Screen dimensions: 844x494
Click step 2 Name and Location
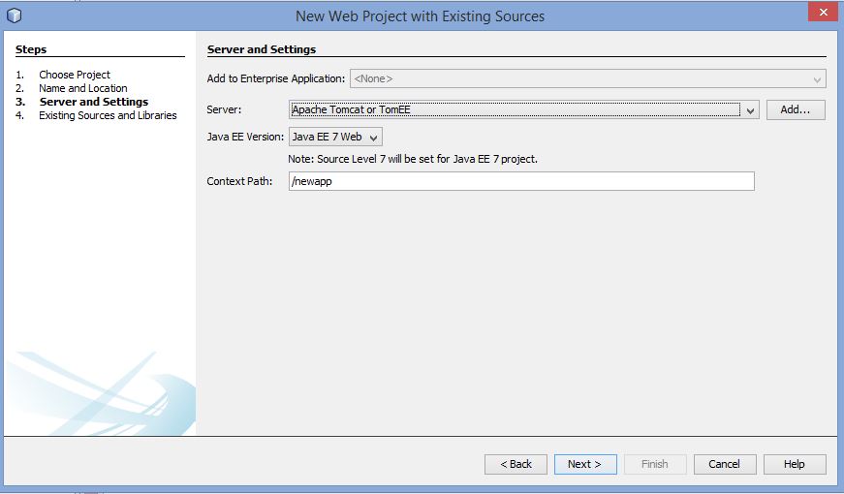click(x=83, y=88)
